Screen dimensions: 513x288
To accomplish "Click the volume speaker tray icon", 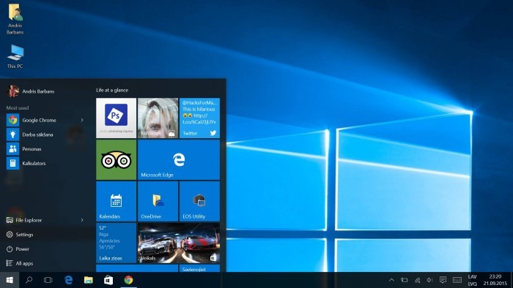I will click(429, 280).
